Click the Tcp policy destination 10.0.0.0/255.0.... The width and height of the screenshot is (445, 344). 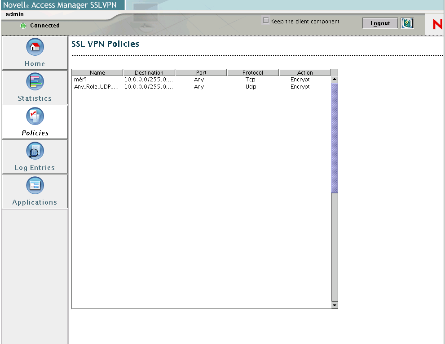point(149,80)
